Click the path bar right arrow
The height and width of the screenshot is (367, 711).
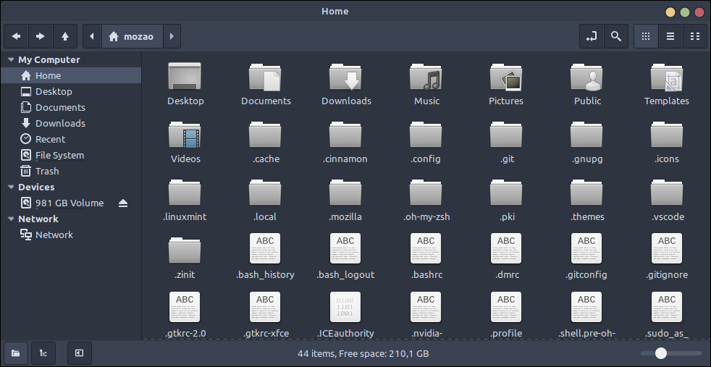click(x=172, y=36)
